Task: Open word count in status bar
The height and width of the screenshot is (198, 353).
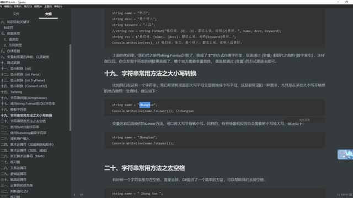Action: click(344, 195)
